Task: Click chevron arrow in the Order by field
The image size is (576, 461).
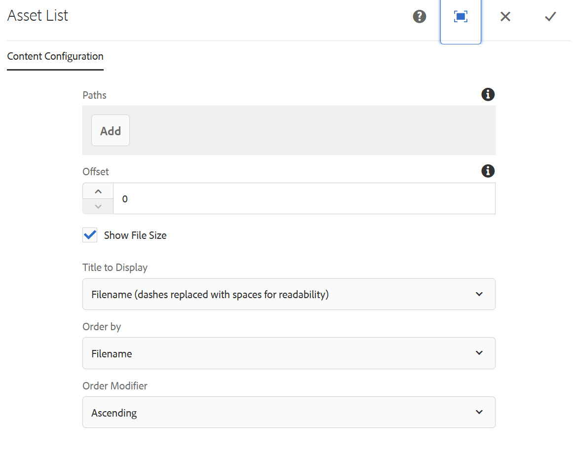Action: click(x=479, y=353)
